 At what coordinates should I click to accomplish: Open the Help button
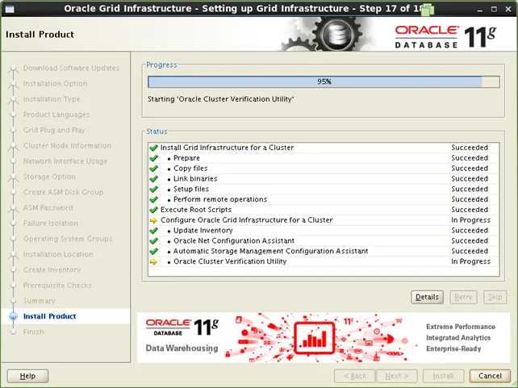(x=27, y=376)
